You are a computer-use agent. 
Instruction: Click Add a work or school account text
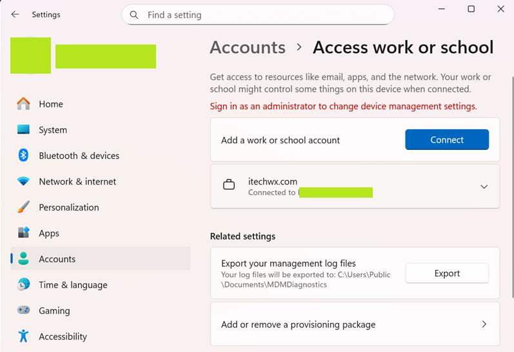[281, 140]
